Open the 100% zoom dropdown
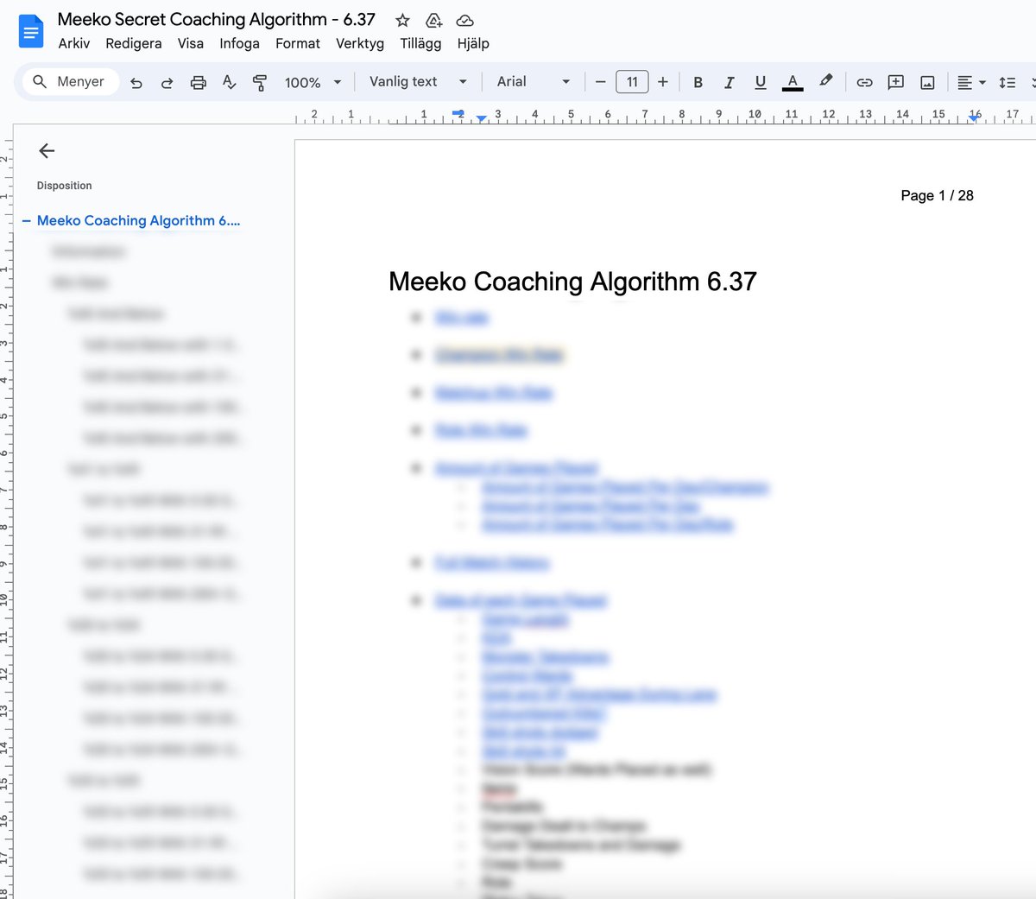This screenshot has width=1036, height=899. pyautogui.click(x=313, y=83)
